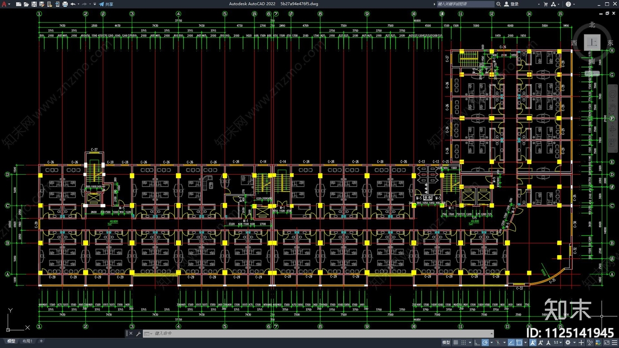Screen dimensions: 619x348
Task: Close the command line with X icon
Action: 131,333
